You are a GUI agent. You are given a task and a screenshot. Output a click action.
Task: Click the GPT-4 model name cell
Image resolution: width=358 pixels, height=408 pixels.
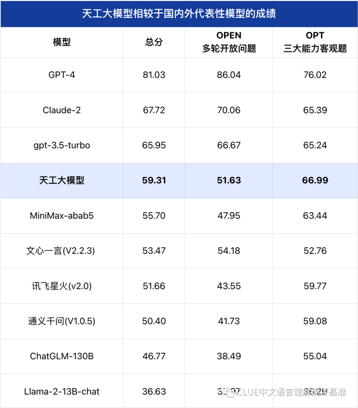[62, 75]
